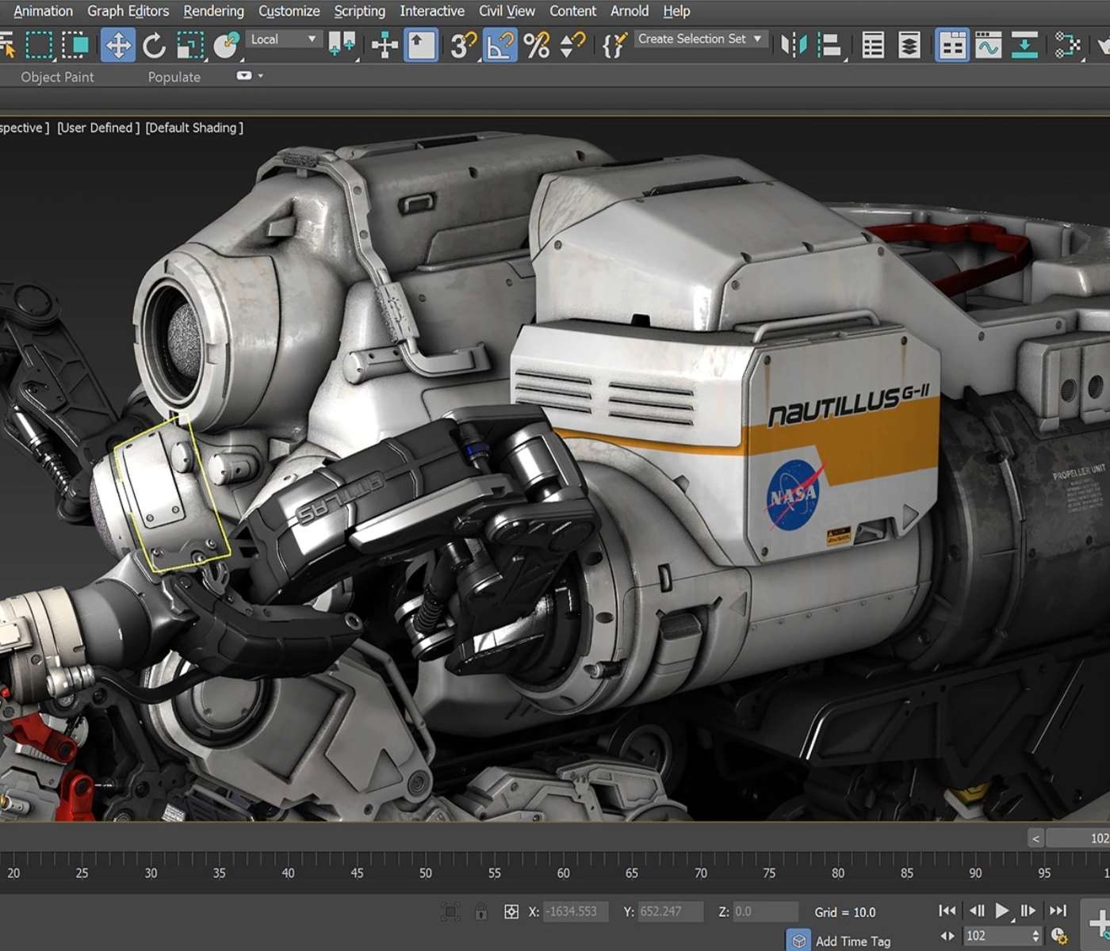Switch to the Object Paint ribbon tab

tap(57, 77)
